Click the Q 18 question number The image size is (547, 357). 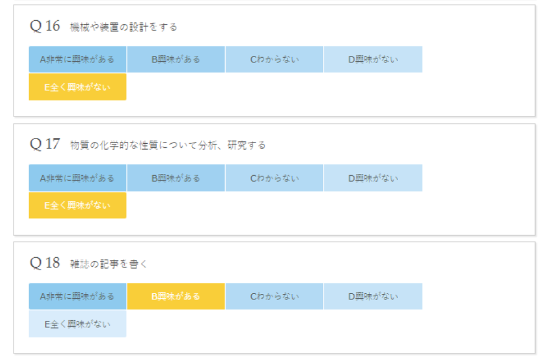45,263
